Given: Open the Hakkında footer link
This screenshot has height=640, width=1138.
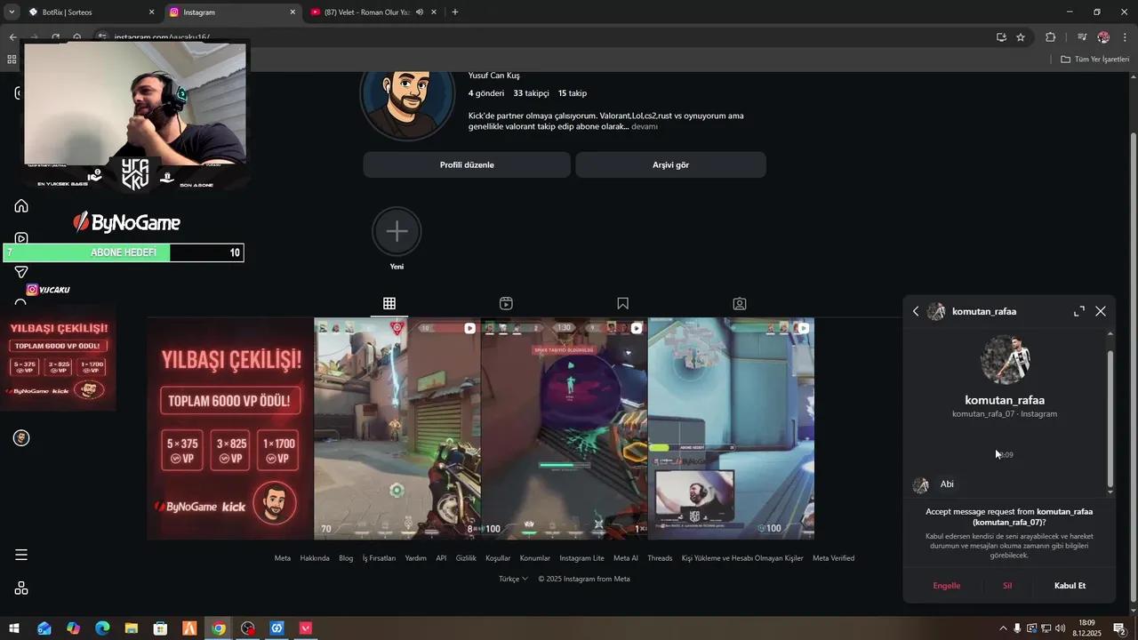Looking at the screenshot, I should tap(315, 558).
